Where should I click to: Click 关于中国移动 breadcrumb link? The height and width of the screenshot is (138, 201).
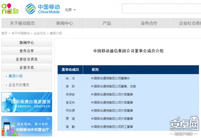coord(20,33)
